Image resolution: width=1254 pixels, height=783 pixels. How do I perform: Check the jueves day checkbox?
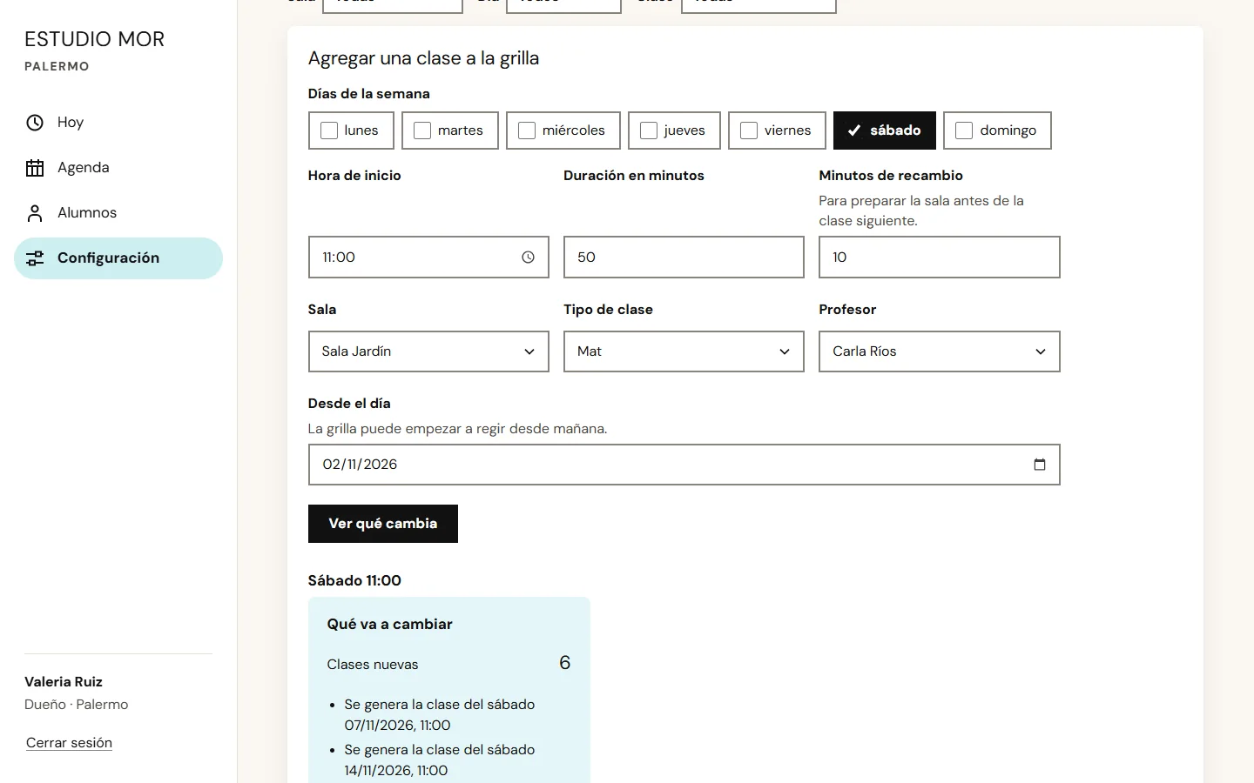(x=649, y=130)
